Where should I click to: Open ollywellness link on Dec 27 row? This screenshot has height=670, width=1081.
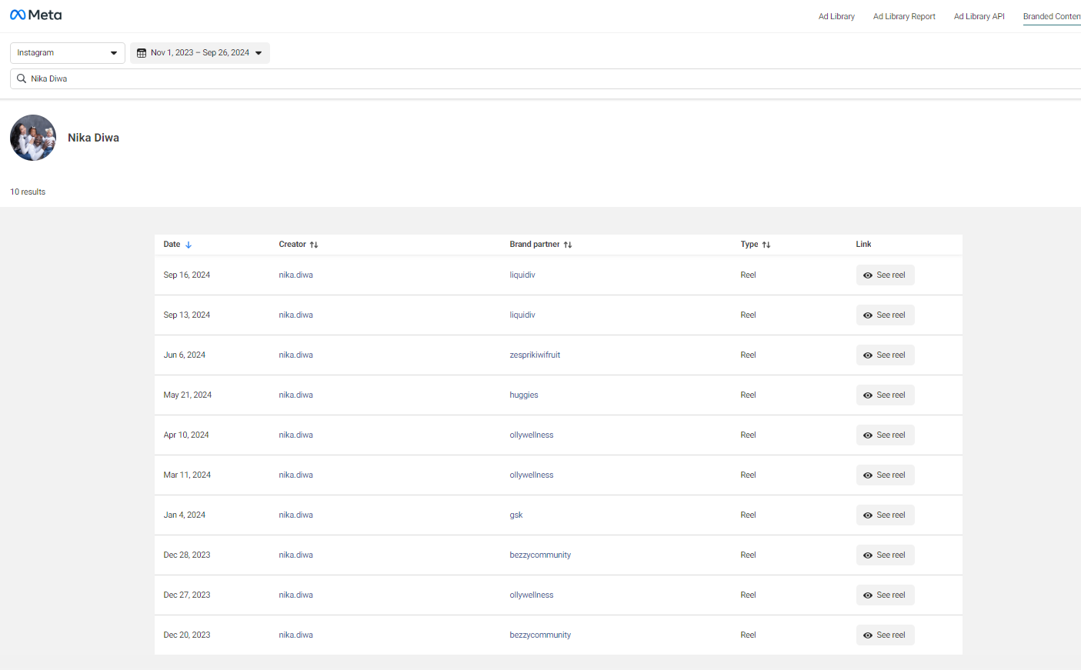(x=532, y=595)
